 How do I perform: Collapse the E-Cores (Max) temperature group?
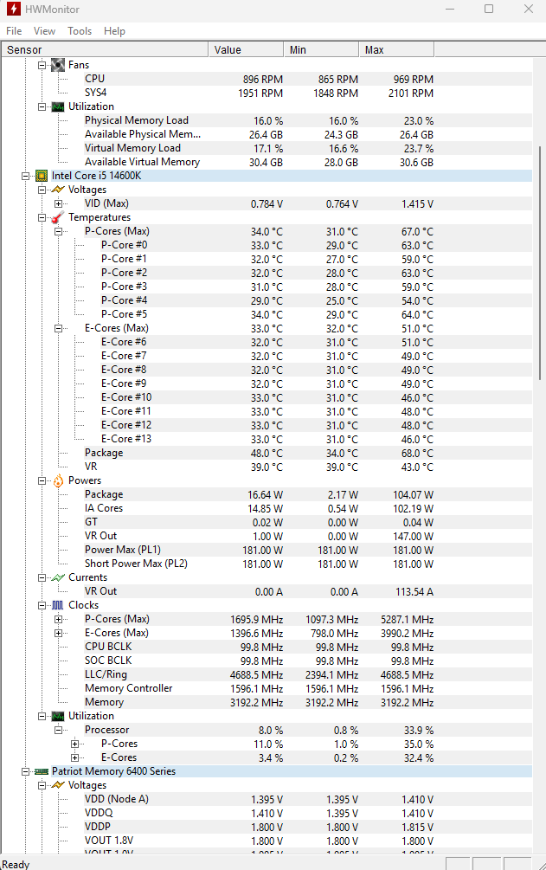click(x=58, y=328)
